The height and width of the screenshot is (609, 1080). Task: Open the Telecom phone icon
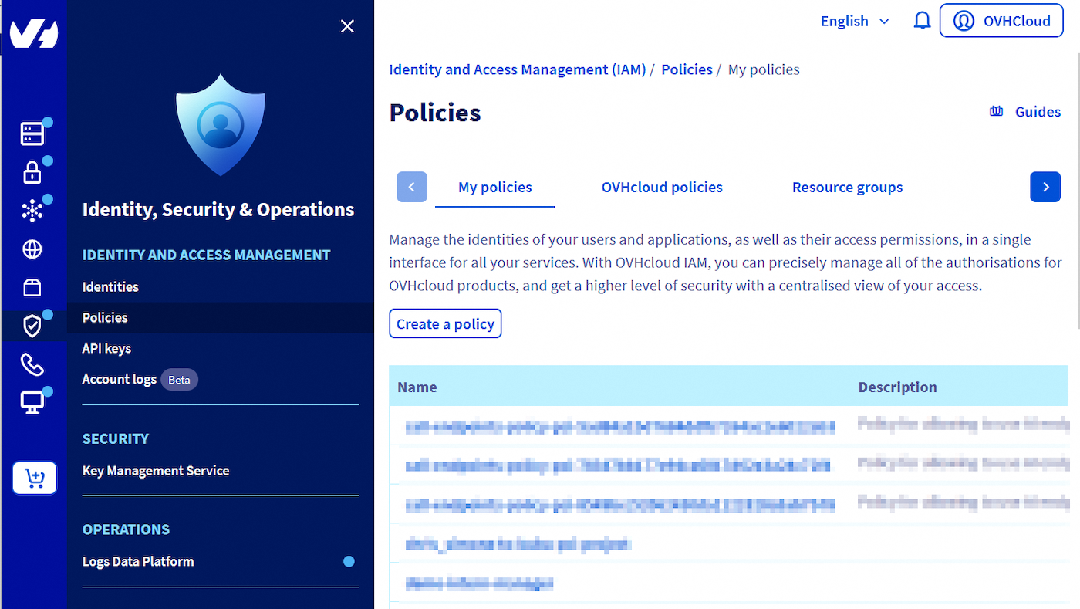[x=32, y=364]
